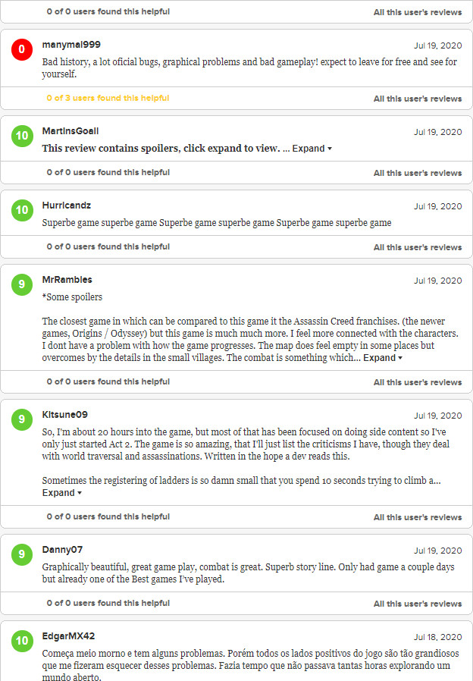Click Danny07's green score 9 badge
The image size is (473, 681).
click(x=22, y=554)
